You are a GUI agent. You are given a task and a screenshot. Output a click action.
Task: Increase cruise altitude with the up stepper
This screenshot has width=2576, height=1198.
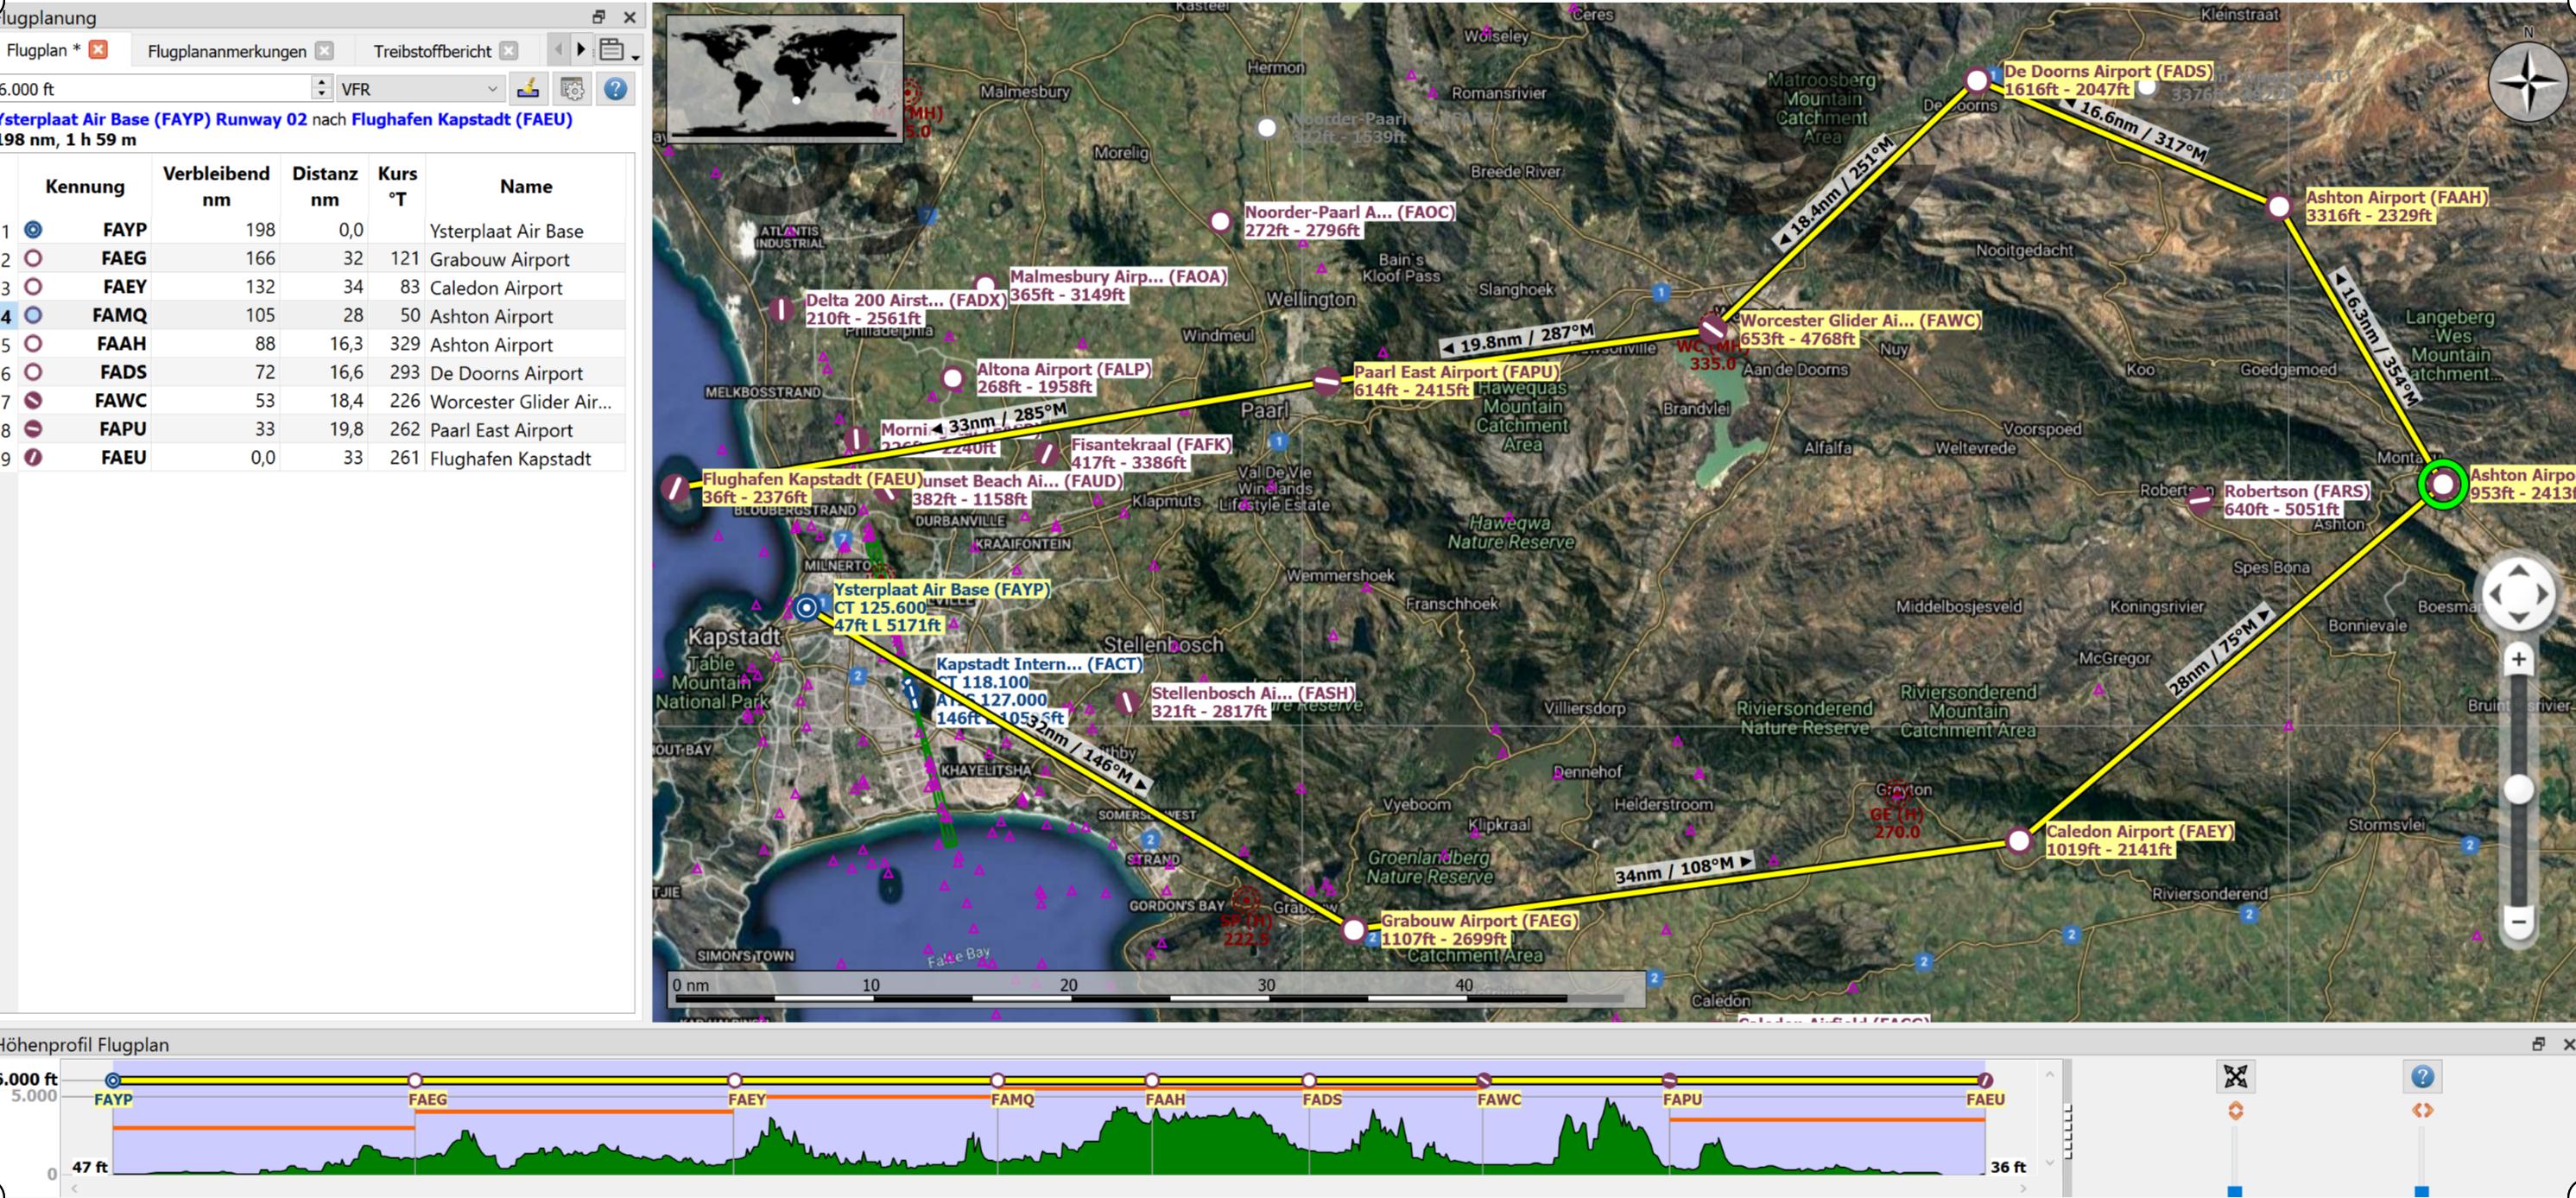pos(321,82)
